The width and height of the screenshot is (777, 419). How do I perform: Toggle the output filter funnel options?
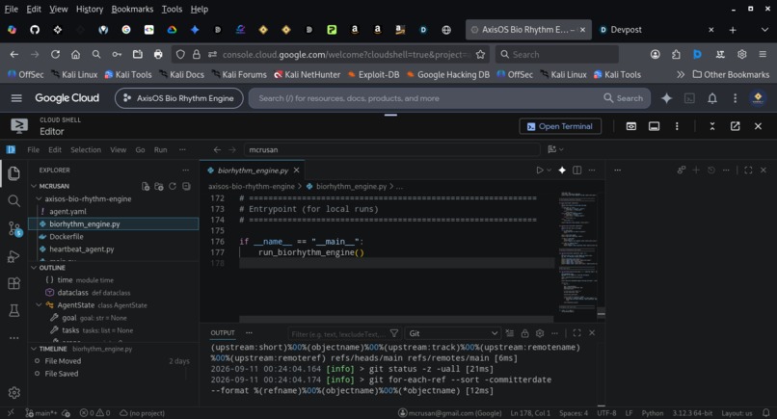(394, 333)
